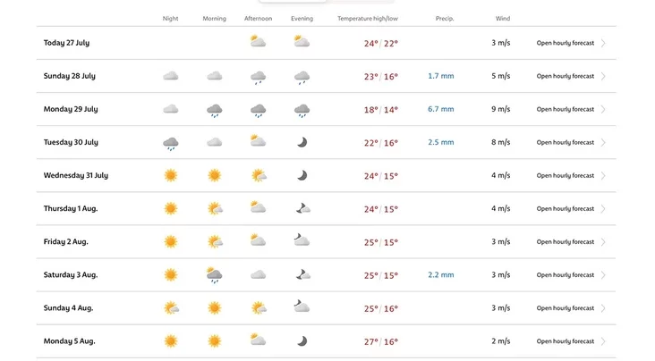Click Wednesday 31 July night sun icon
Viewport: 655px width, 361px height.
point(170,175)
